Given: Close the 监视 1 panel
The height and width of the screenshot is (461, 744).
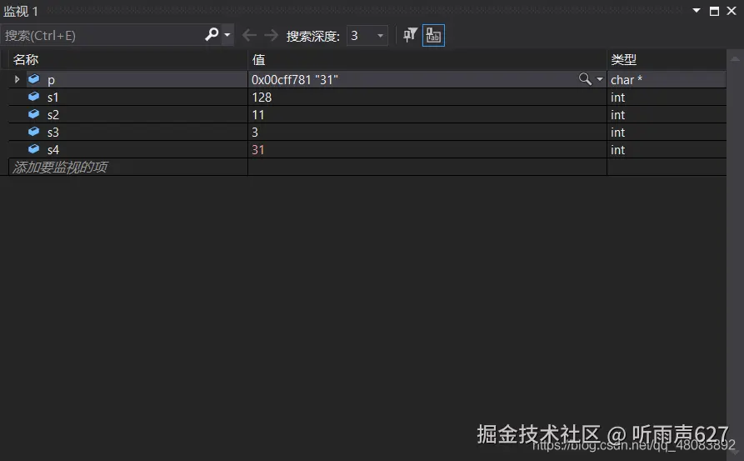Looking at the screenshot, I should pos(732,11).
